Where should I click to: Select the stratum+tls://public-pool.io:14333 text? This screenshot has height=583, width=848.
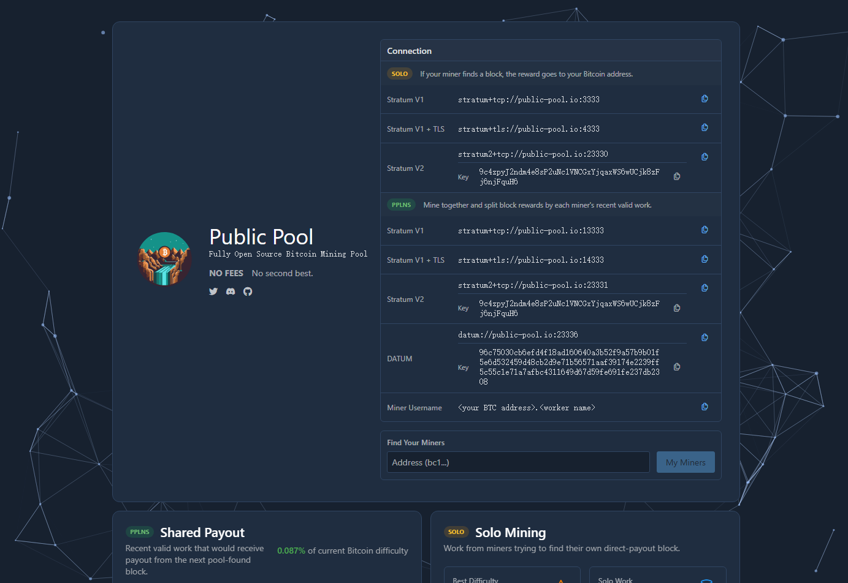coord(531,260)
